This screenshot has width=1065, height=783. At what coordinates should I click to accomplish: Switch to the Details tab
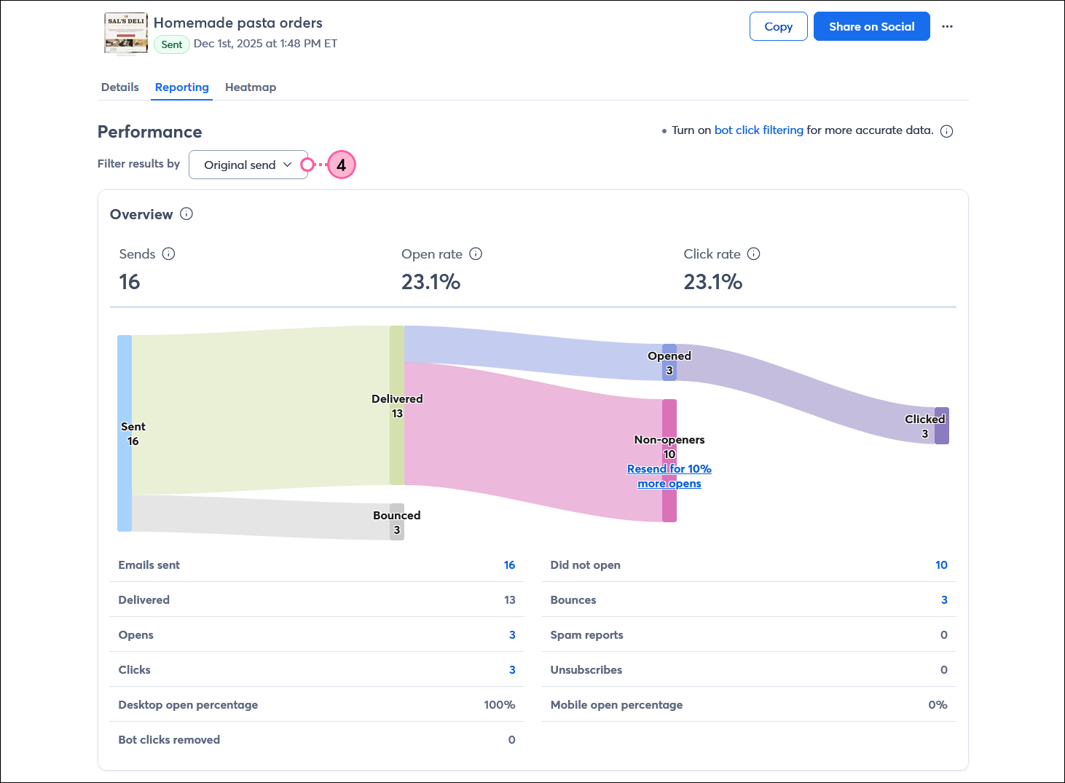(x=119, y=87)
